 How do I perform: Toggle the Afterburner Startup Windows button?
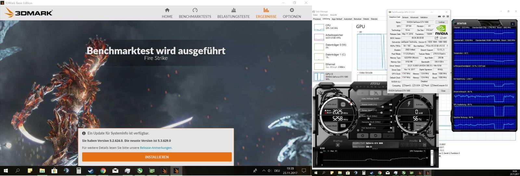338,145
